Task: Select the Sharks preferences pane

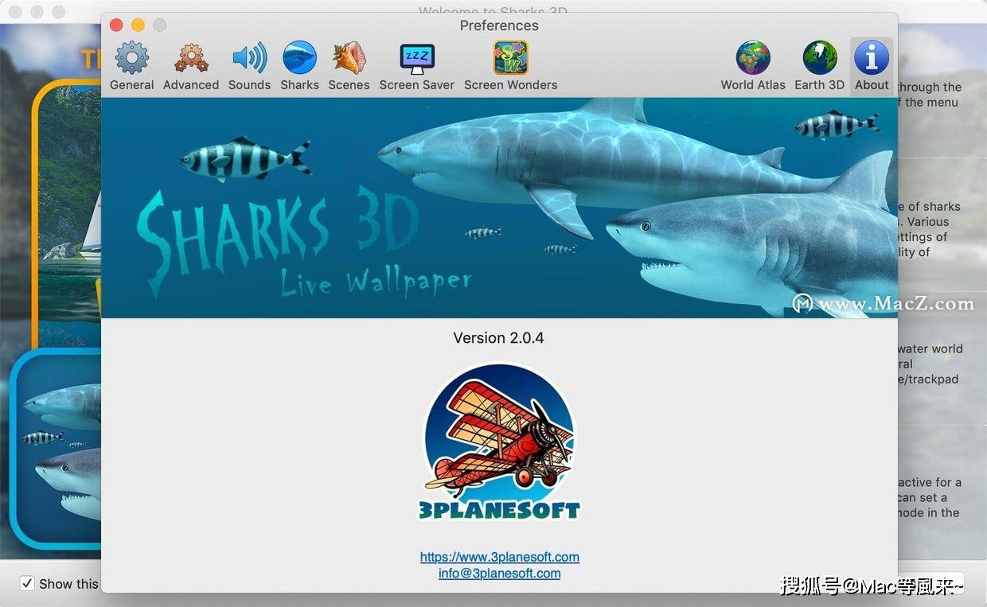Action: [299, 66]
